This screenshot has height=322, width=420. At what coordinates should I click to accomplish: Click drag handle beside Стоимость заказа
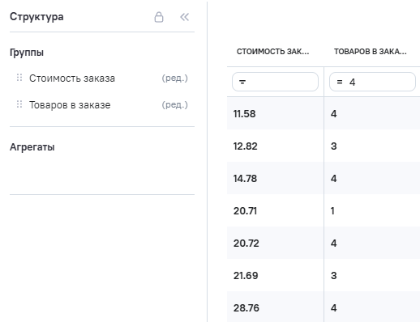(19, 78)
